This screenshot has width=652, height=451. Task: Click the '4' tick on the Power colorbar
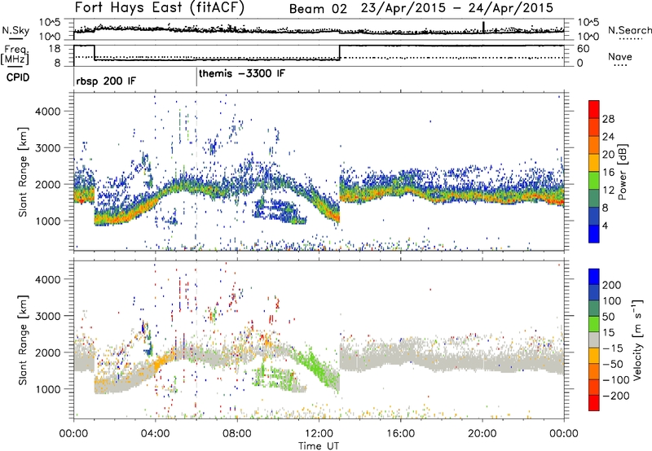click(x=606, y=225)
